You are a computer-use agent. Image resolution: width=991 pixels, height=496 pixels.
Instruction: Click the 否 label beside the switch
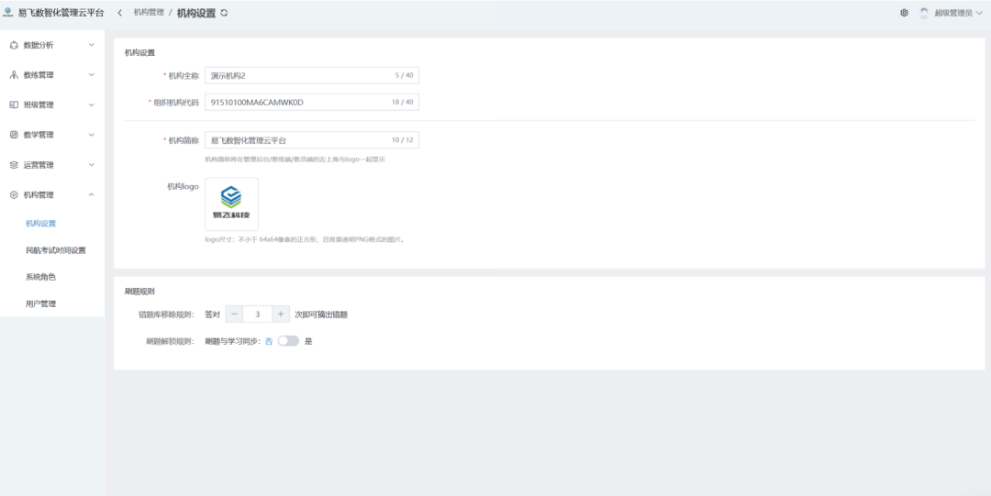point(269,341)
